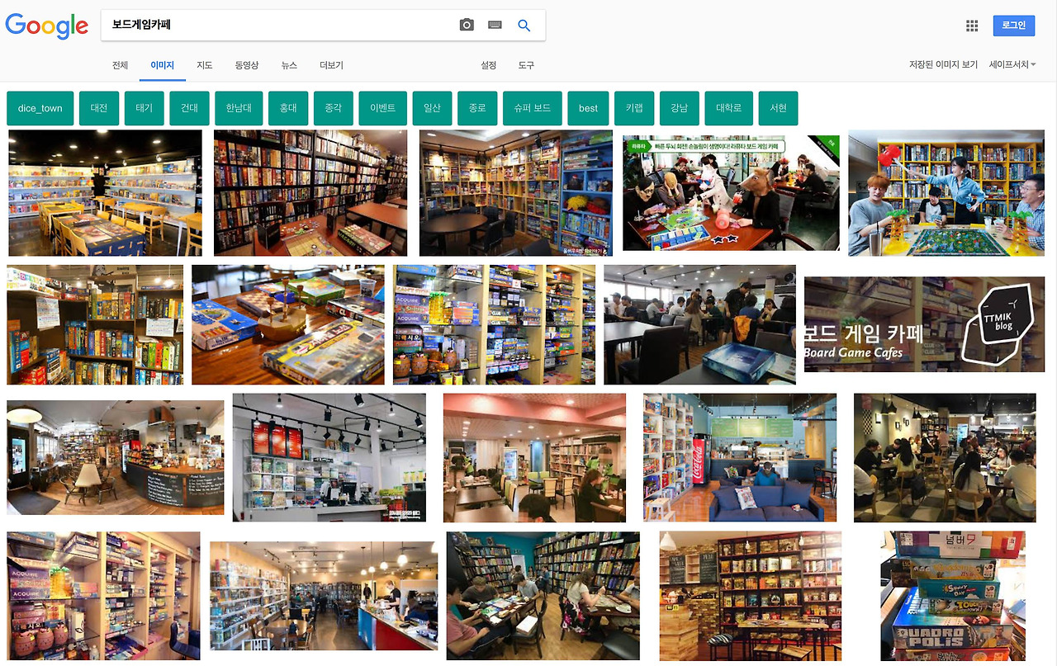The height and width of the screenshot is (666, 1057).
Task: Go to the Google logo homepage
Action: (47, 26)
